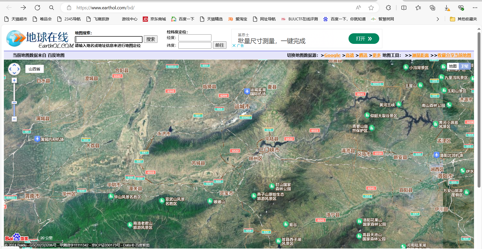Close the ad with the X icon
Screen dimensions: 482x249
tap(234, 45)
